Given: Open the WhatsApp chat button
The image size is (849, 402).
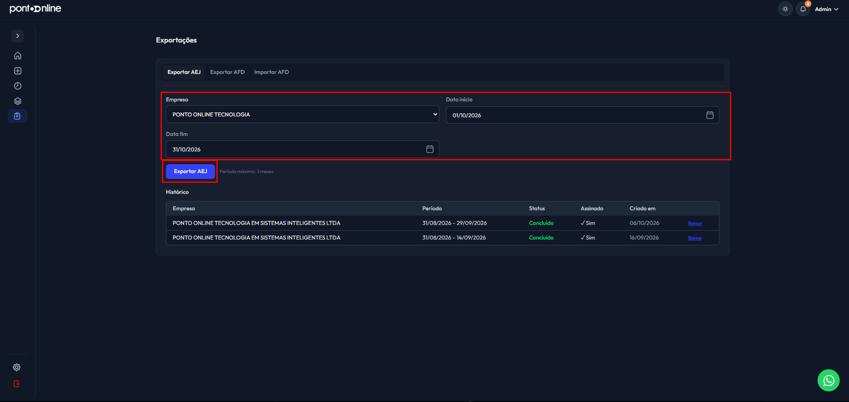Looking at the screenshot, I should pyautogui.click(x=828, y=380).
